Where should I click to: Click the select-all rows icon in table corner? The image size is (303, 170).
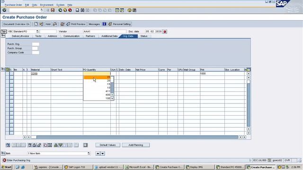point(8,69)
